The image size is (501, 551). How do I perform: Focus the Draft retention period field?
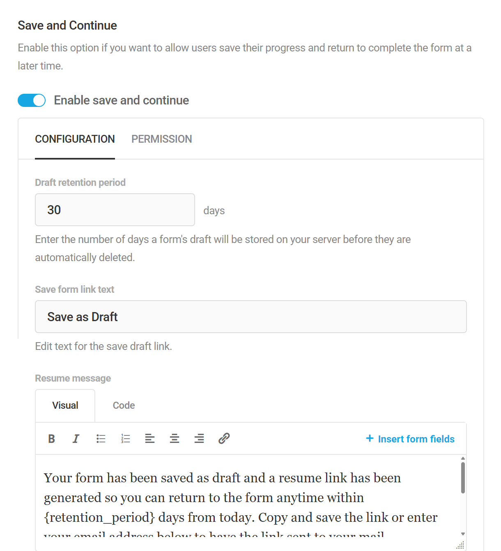(115, 210)
